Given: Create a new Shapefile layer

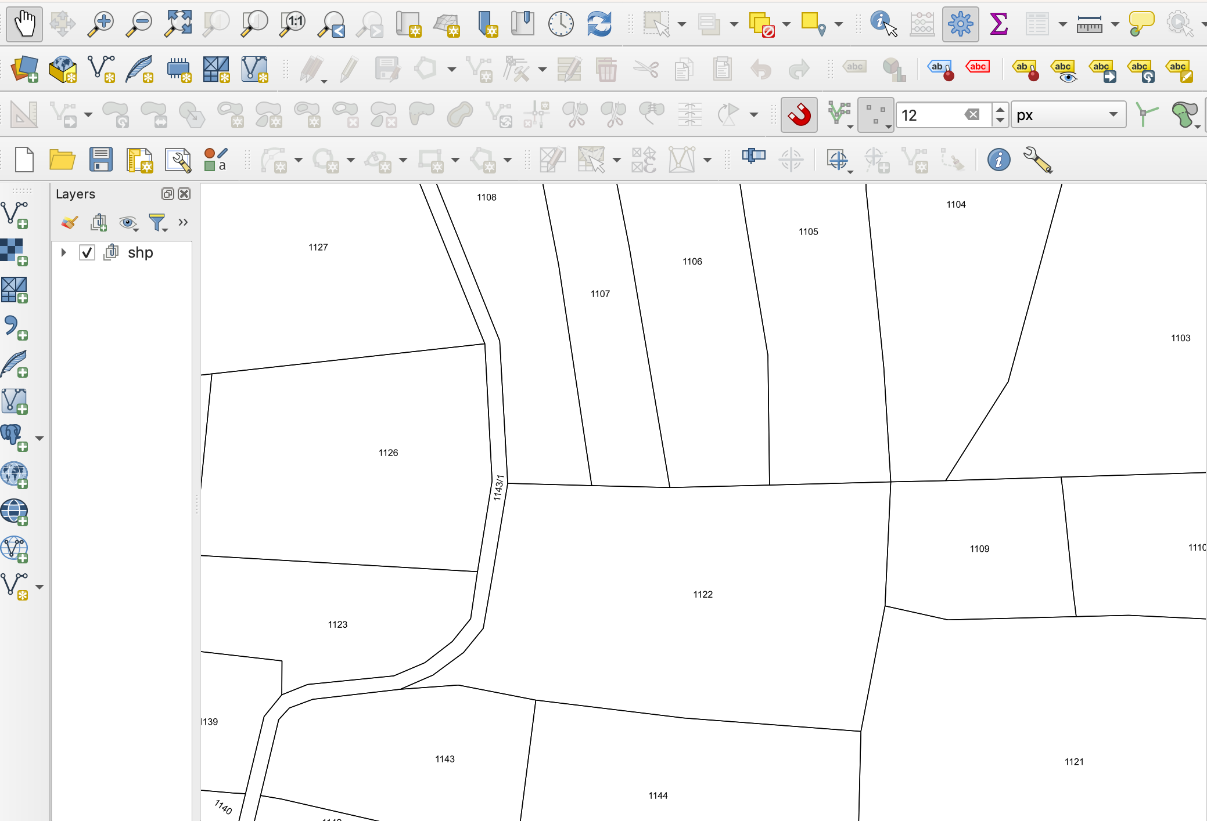Looking at the screenshot, I should (x=101, y=69).
